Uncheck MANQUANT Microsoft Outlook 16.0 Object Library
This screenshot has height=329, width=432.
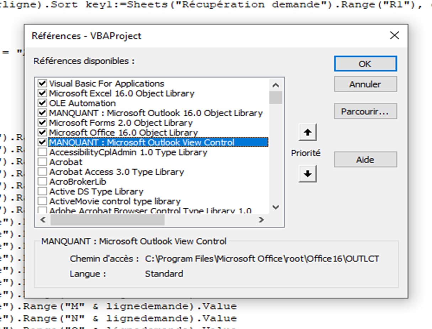[42, 113]
